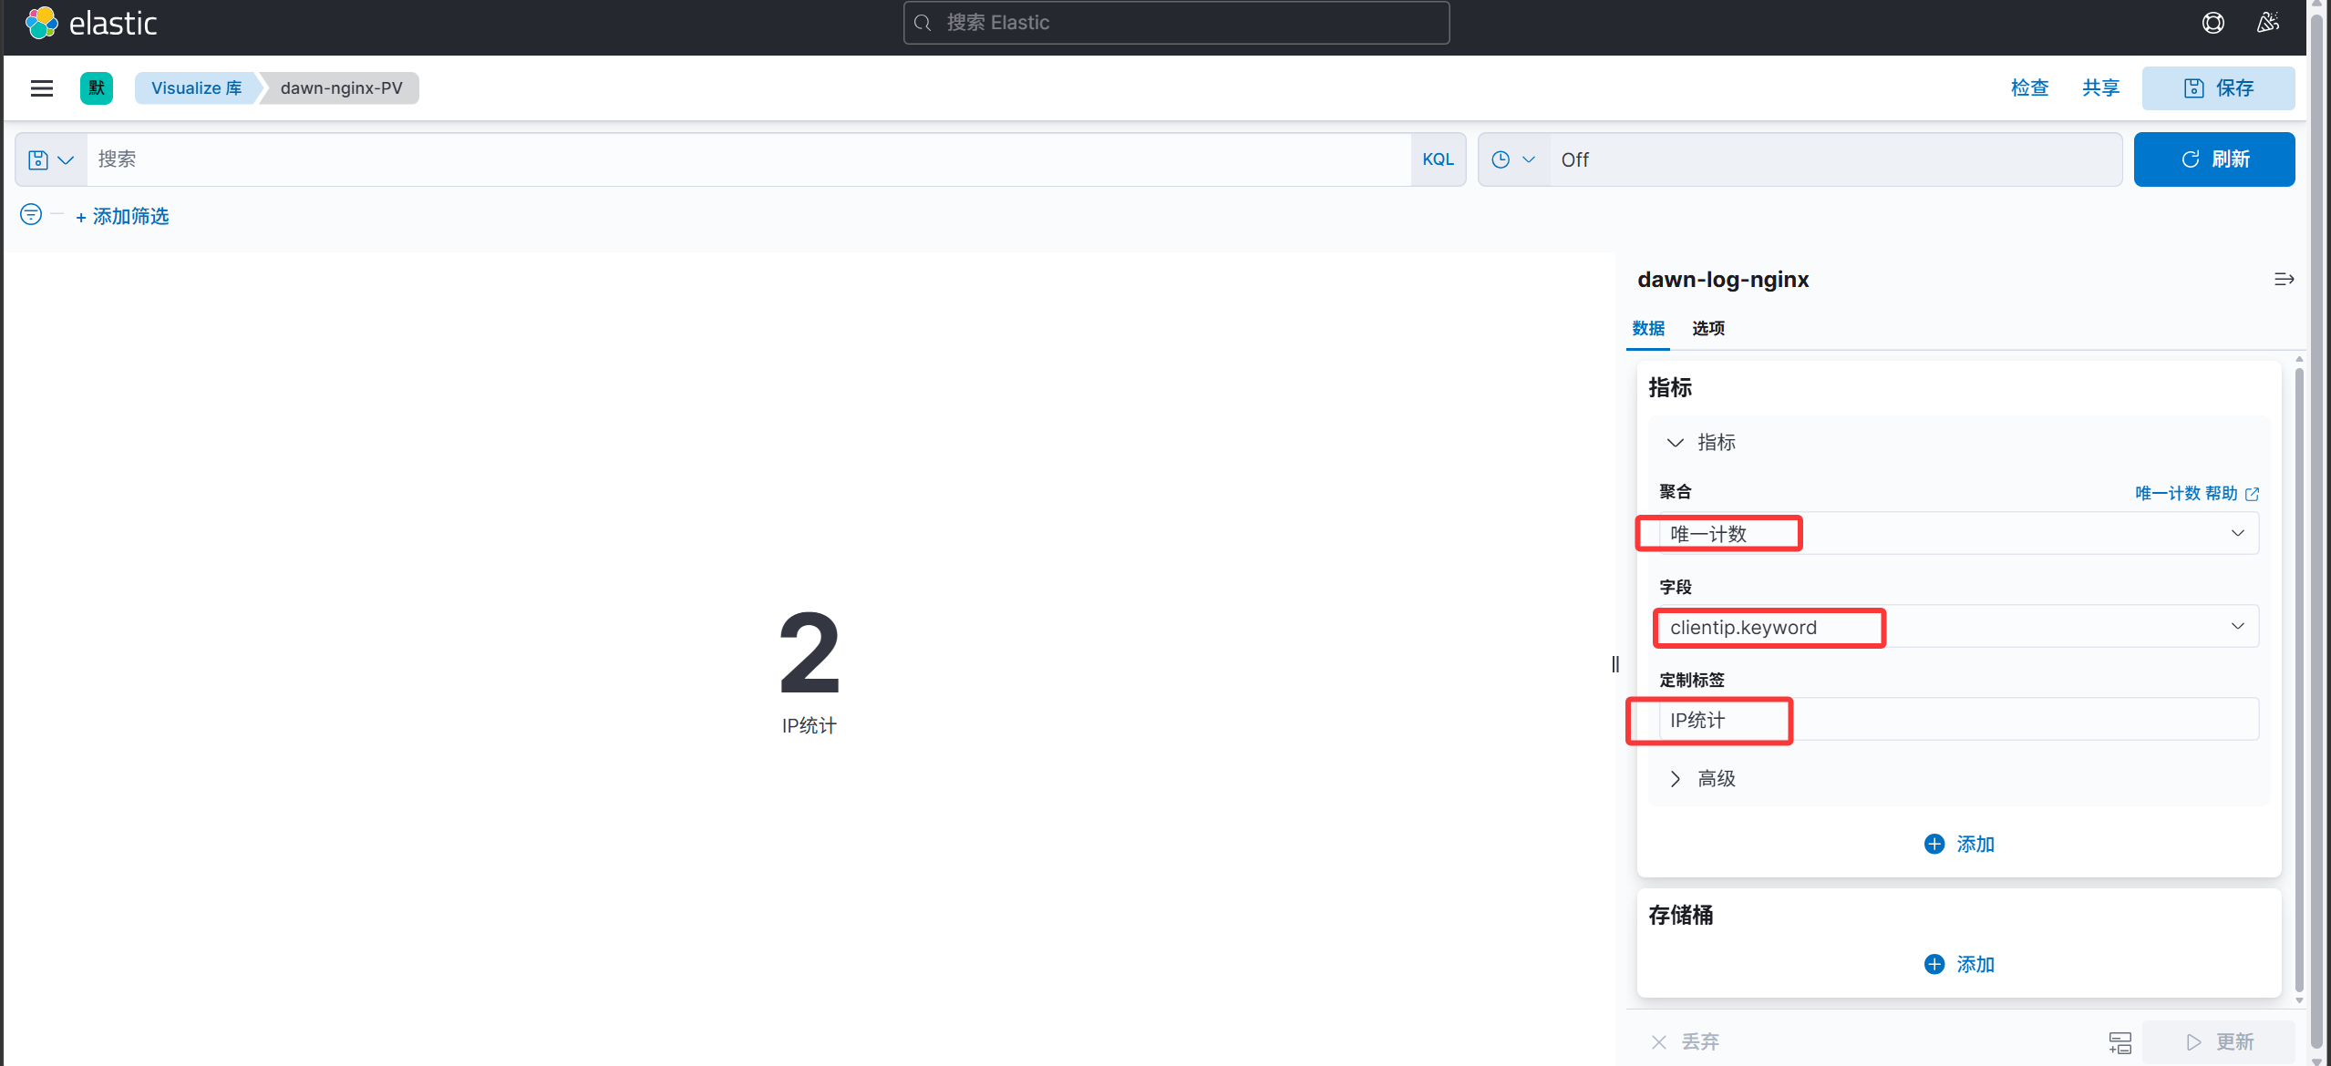Focus the 搜索 Elastic global search box

(x=1176, y=23)
